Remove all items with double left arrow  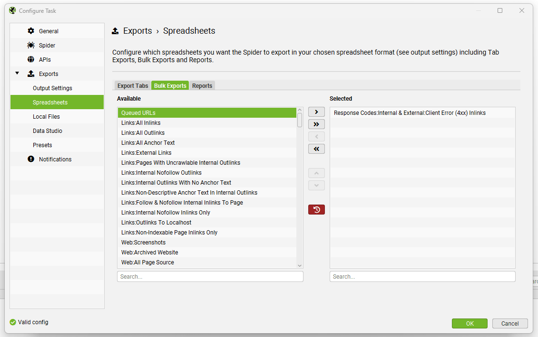pyautogui.click(x=316, y=149)
